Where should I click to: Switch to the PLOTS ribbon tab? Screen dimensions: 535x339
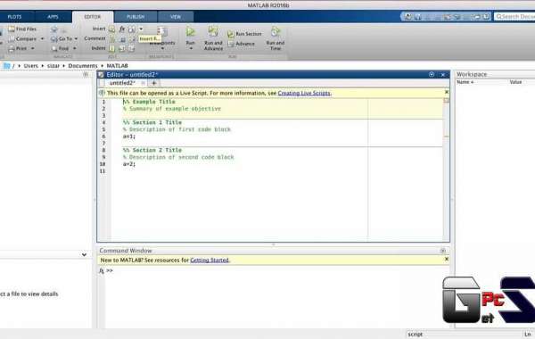click(x=14, y=17)
